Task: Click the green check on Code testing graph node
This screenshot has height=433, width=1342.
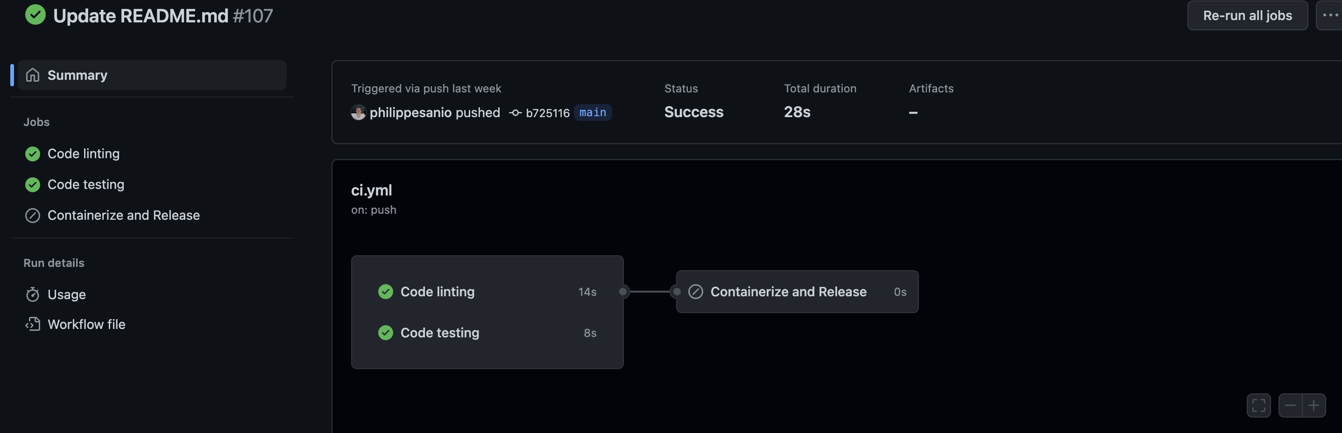Action: click(386, 333)
